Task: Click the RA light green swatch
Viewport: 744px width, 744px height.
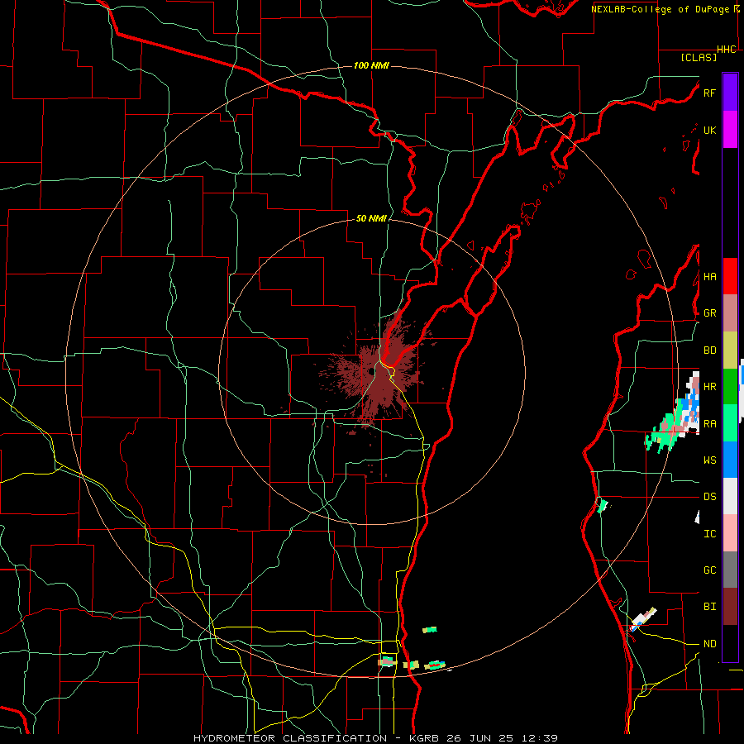Action: tap(730, 423)
